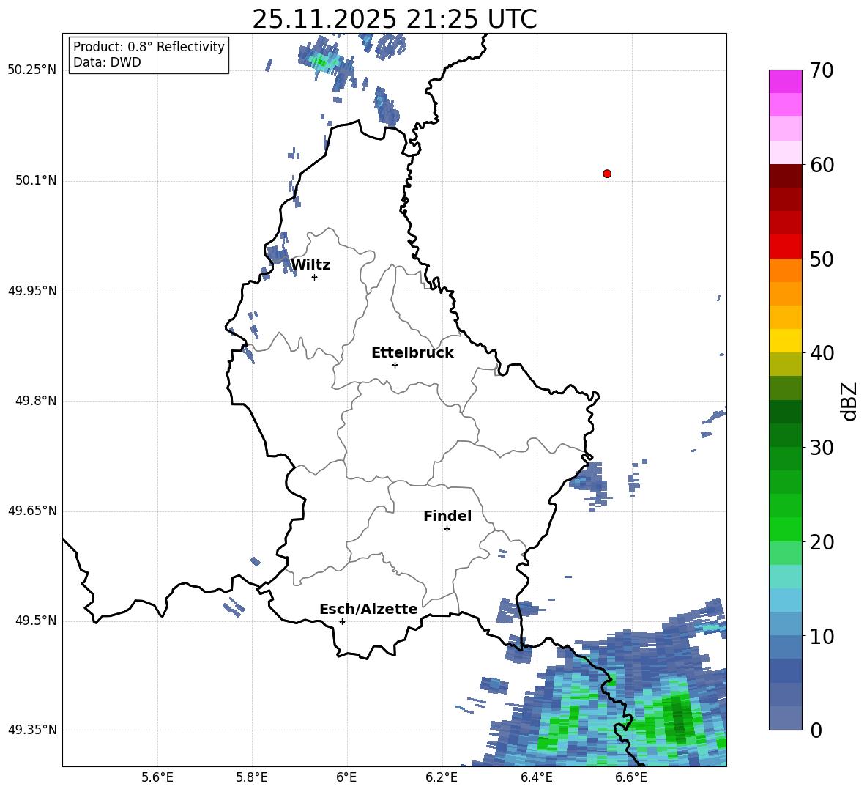This screenshot has height=792, width=867.
Task: Click the colorbar tick label 30
Action: [x=822, y=448]
